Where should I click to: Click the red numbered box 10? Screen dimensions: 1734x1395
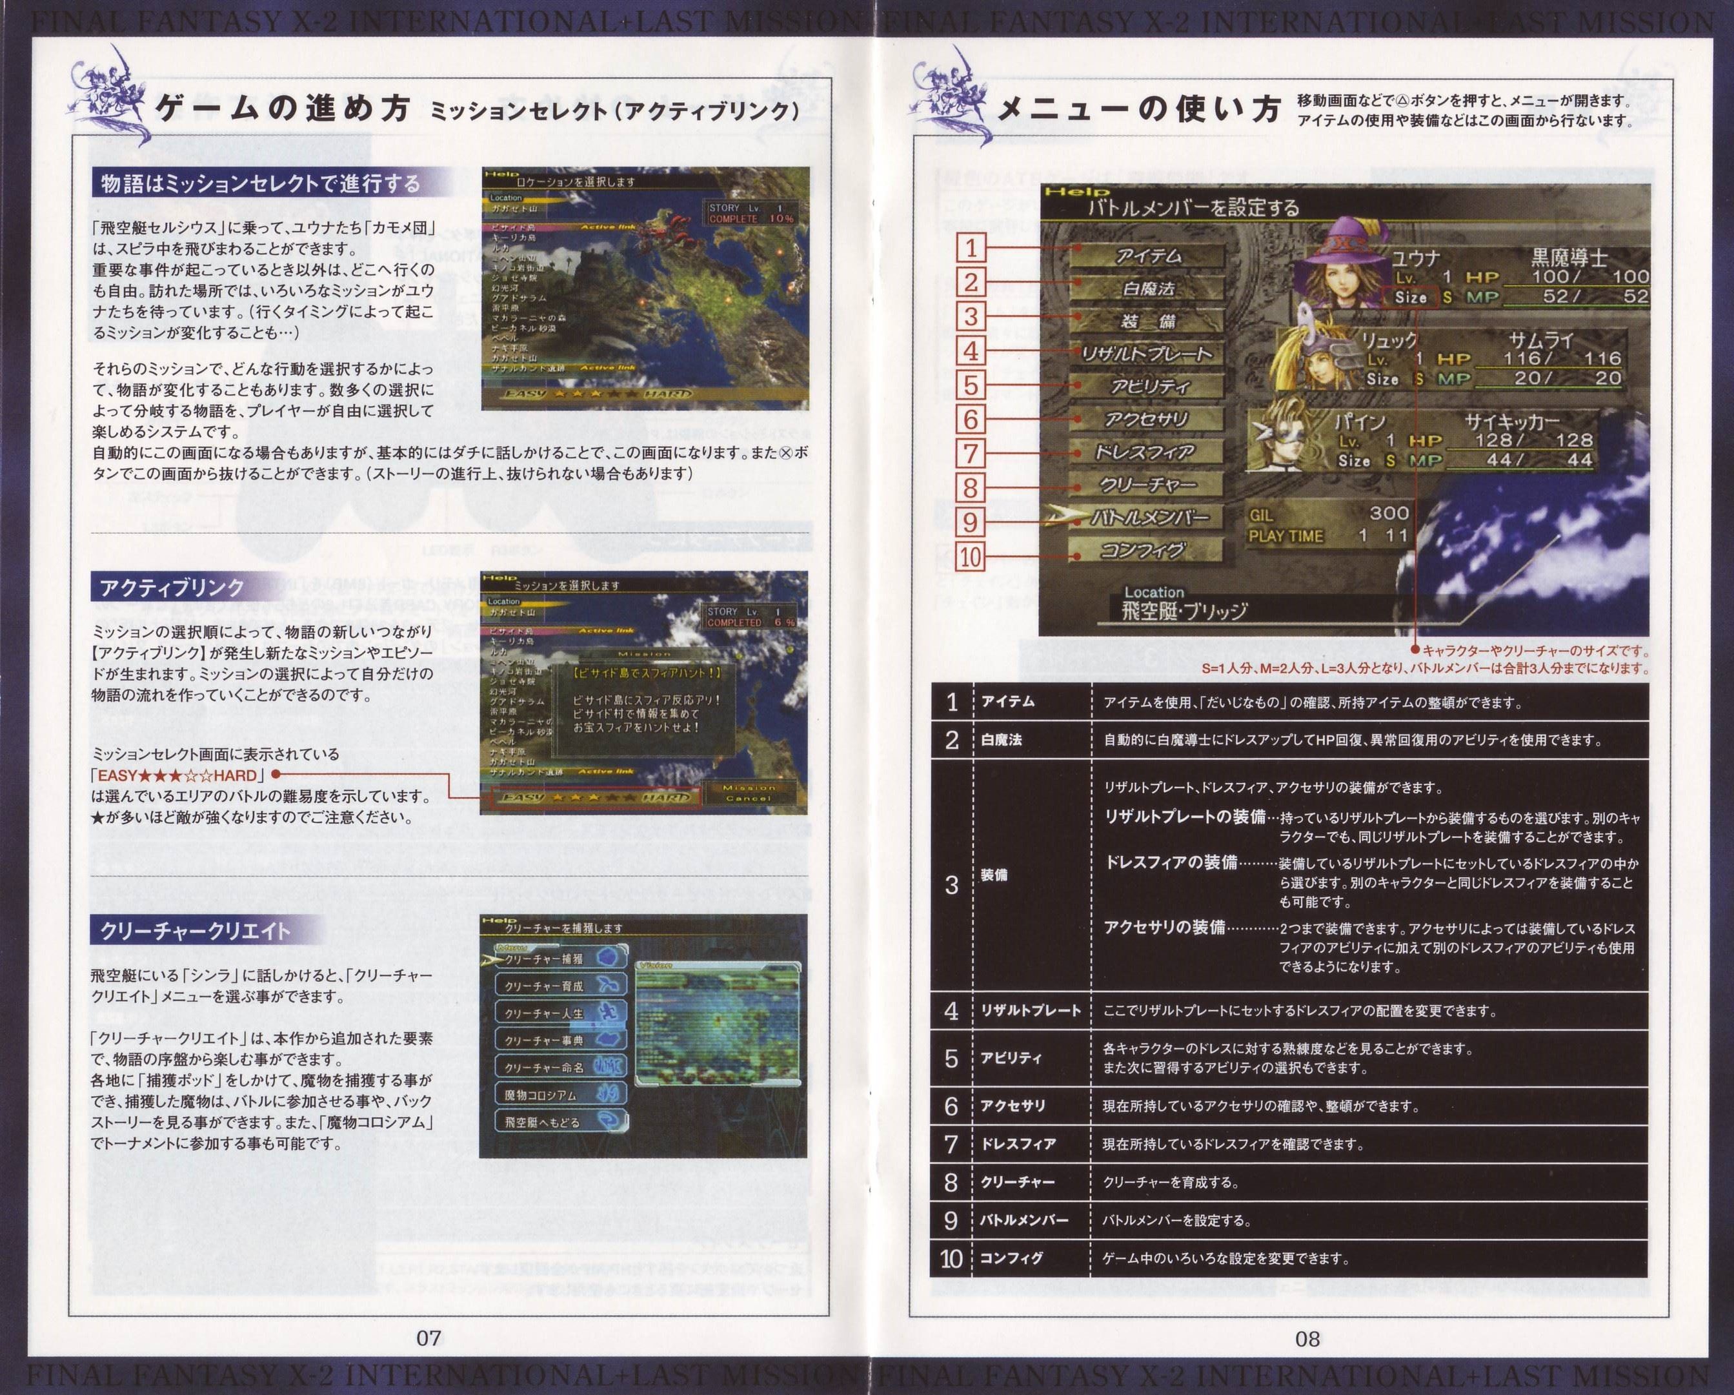coord(972,556)
